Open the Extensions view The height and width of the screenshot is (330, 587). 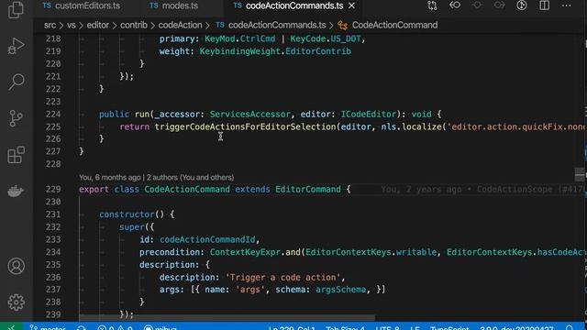(17, 155)
